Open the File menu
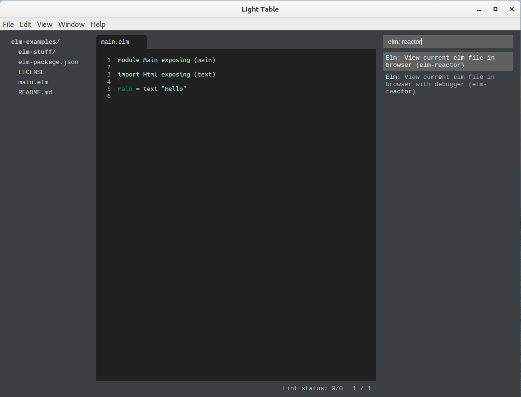 (x=8, y=24)
